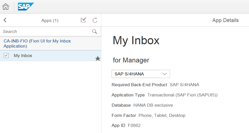
Task: Click the HANA DB exclusive value
Action: 153,105
